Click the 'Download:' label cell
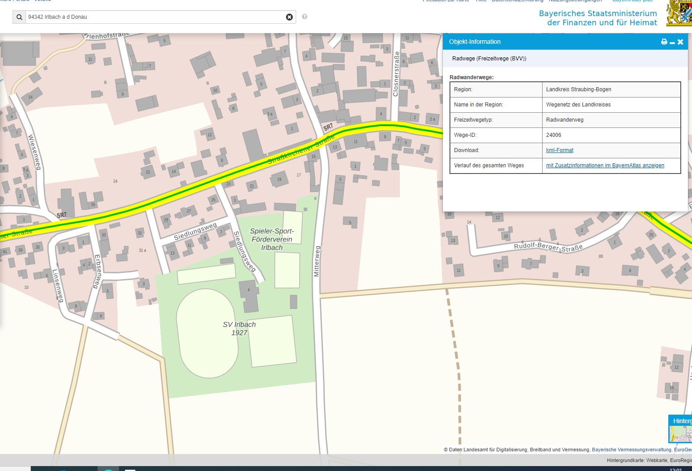 (496, 150)
